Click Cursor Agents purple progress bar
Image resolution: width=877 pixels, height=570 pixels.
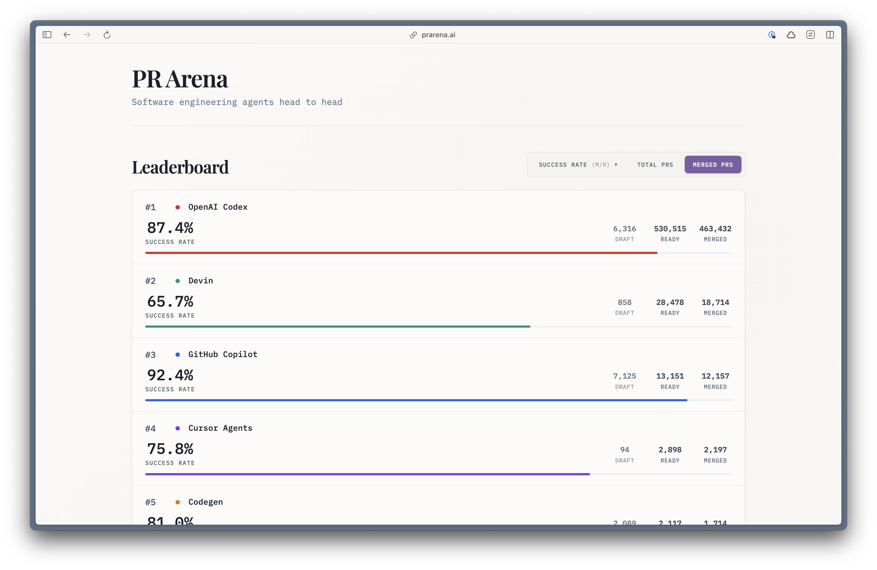click(367, 474)
